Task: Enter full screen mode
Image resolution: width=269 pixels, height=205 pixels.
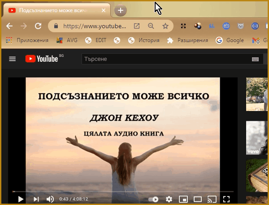Action: pyautogui.click(x=226, y=199)
